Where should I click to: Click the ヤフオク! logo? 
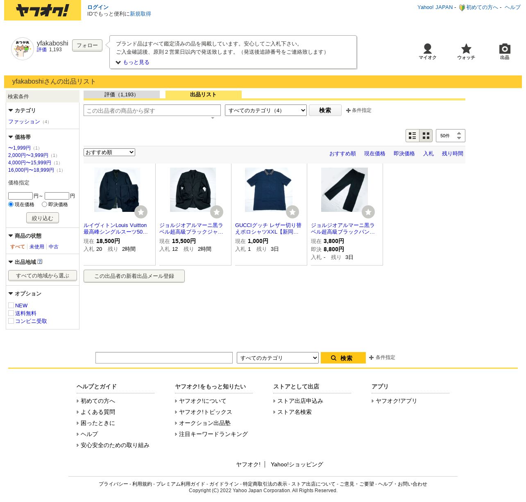tap(43, 11)
